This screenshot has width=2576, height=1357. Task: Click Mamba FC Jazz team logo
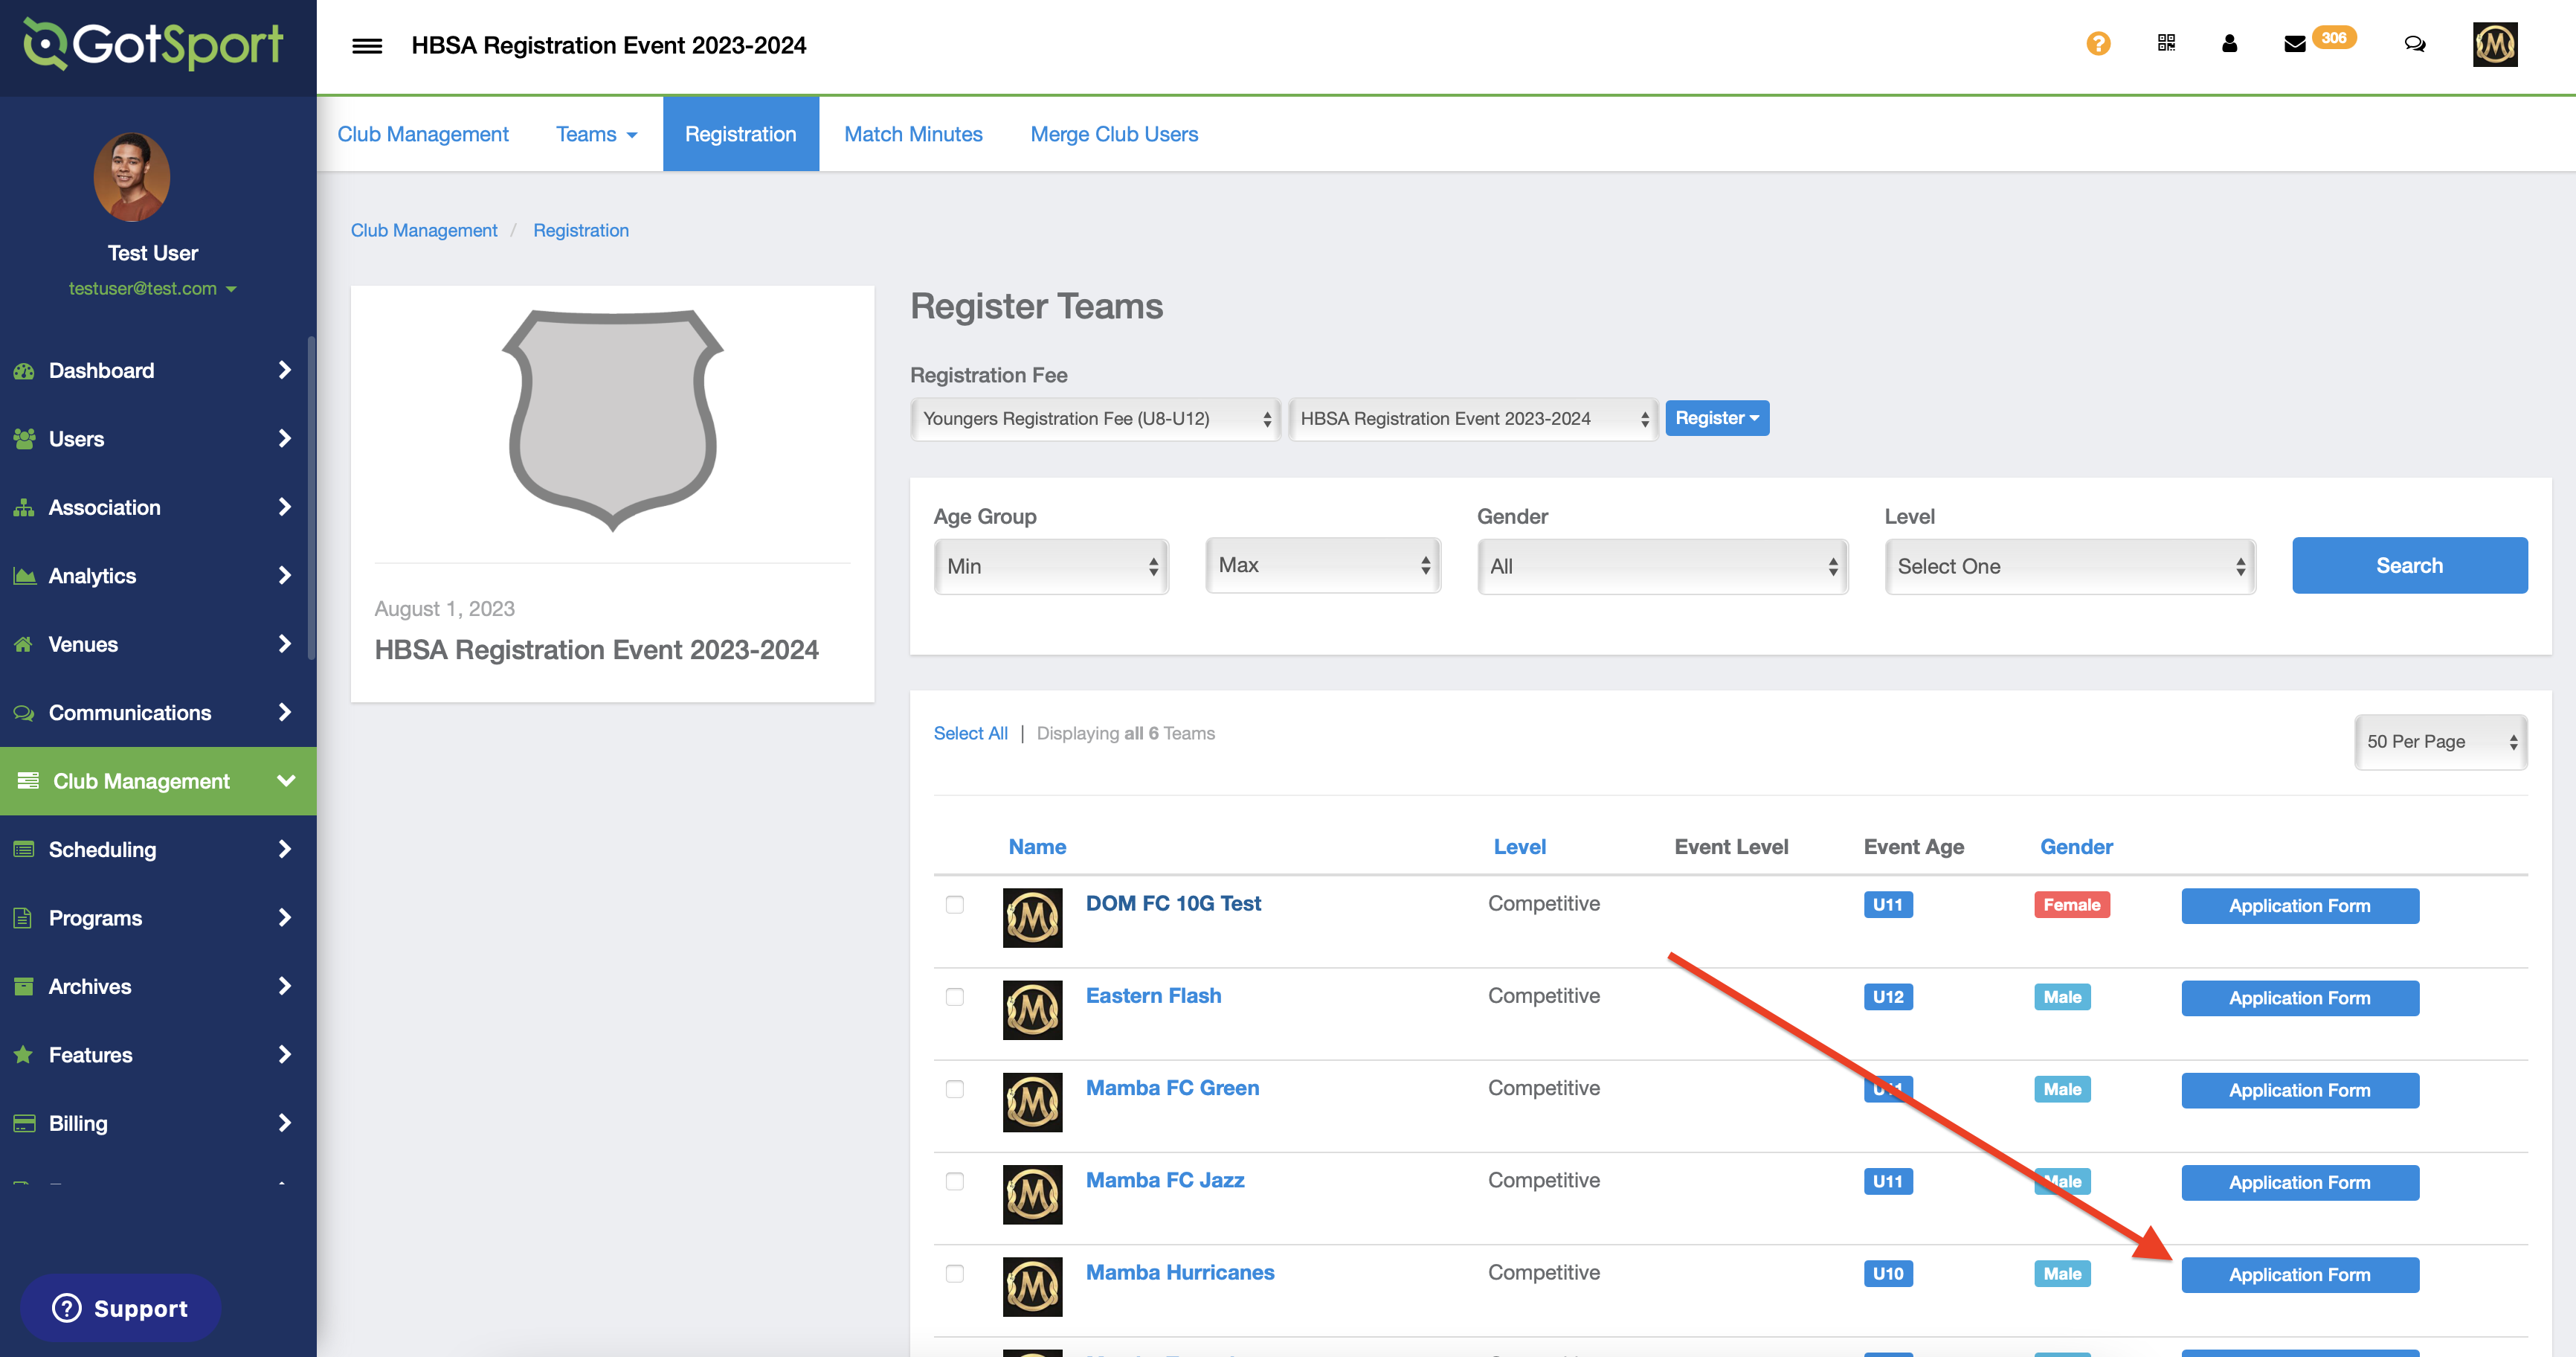pyautogui.click(x=1032, y=1194)
